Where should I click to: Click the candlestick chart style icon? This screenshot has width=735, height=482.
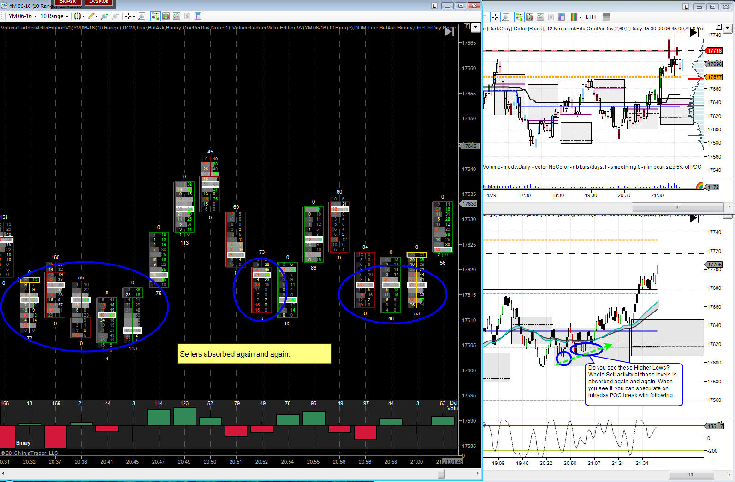(x=77, y=16)
